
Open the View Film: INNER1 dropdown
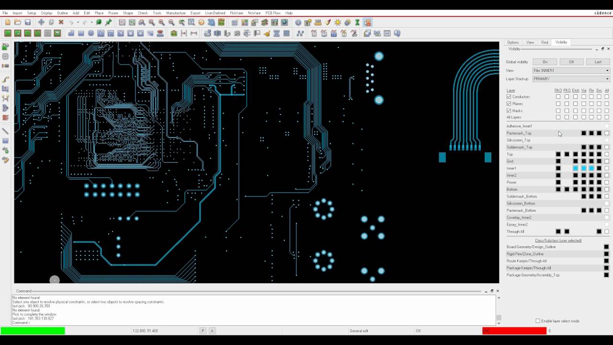(x=571, y=70)
